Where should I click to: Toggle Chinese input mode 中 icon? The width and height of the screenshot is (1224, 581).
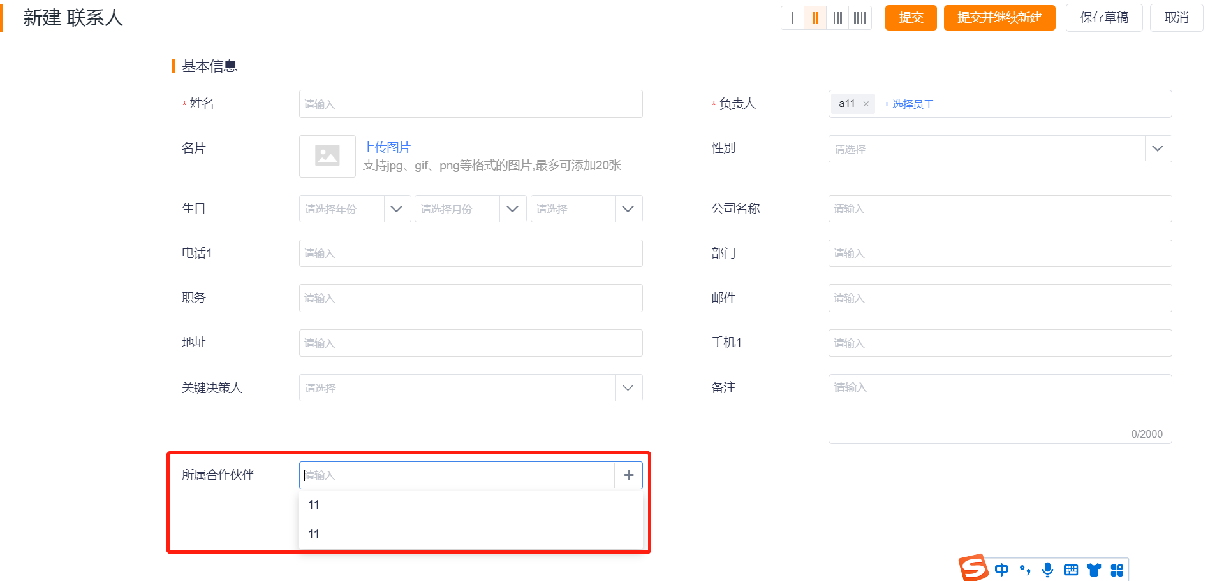coord(1001,570)
